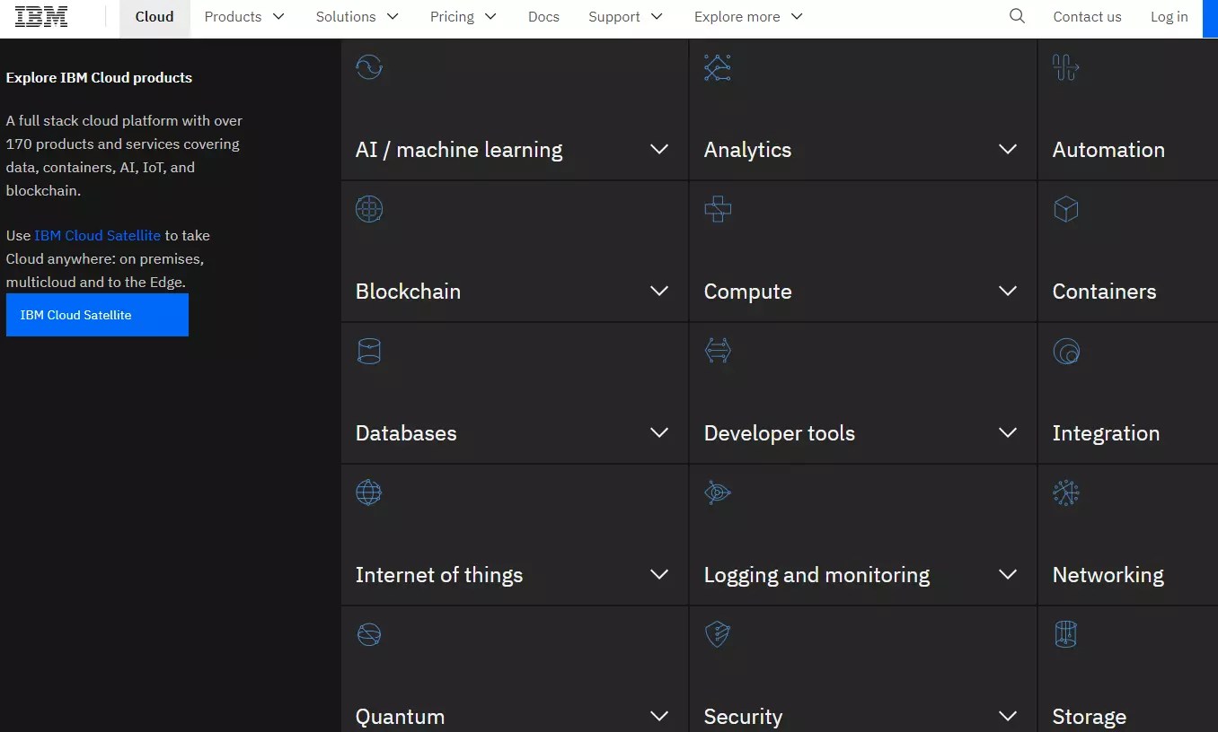Select the Cloud tab in navigation
1218x732 pixels.
click(x=154, y=17)
